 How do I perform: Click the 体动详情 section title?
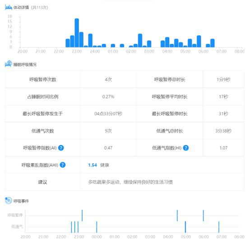coord(21,8)
